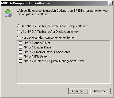Click the 'NVIDIA Ethernet Driver Components' text label
Screen dimensions: 114x98
(47, 52)
